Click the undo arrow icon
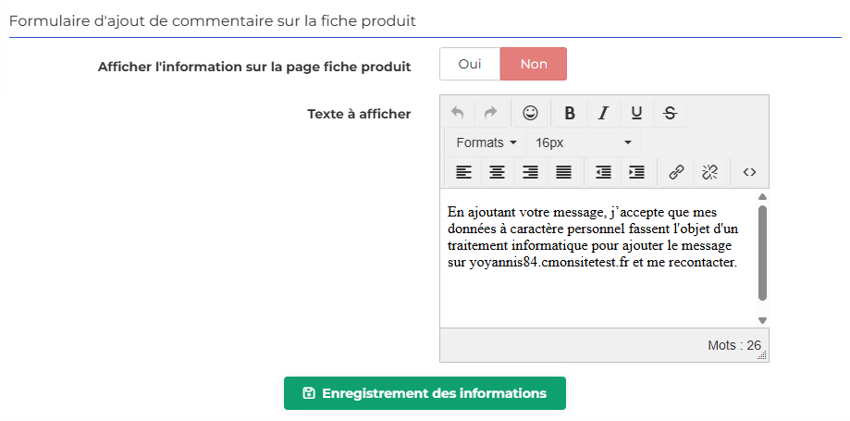850x421 pixels. pyautogui.click(x=458, y=113)
